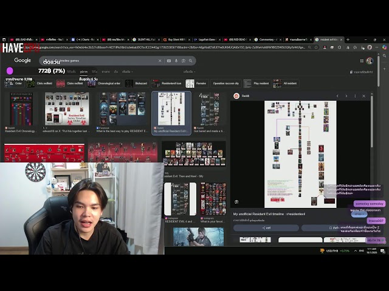Image resolution: width=389 pixels, height=291 pixels.
Task: Open Facebook best way to play thumbnail
Action: click(123, 109)
